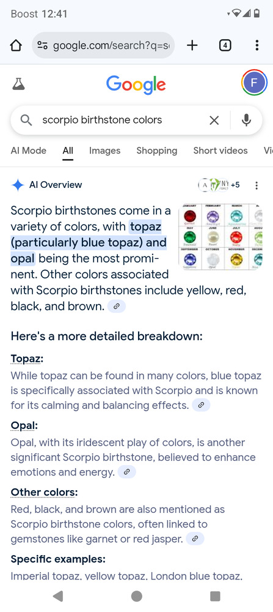Clear the search query with X
Image resolution: width=273 pixels, height=612 pixels.
(214, 120)
